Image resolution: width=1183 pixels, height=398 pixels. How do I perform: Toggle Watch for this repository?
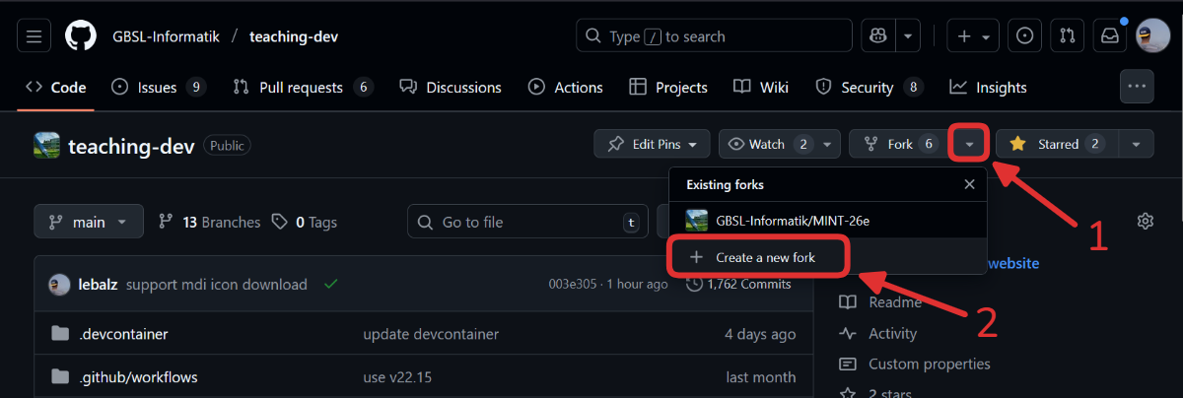768,144
